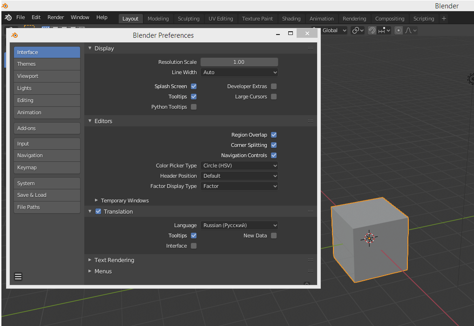Expand the Text Rendering panel
Screen dimensions: 474x326
pyautogui.click(x=90, y=260)
